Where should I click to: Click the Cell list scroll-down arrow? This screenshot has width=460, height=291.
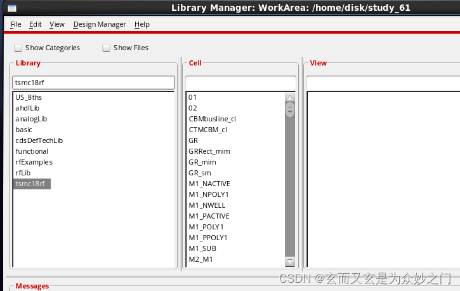point(290,261)
